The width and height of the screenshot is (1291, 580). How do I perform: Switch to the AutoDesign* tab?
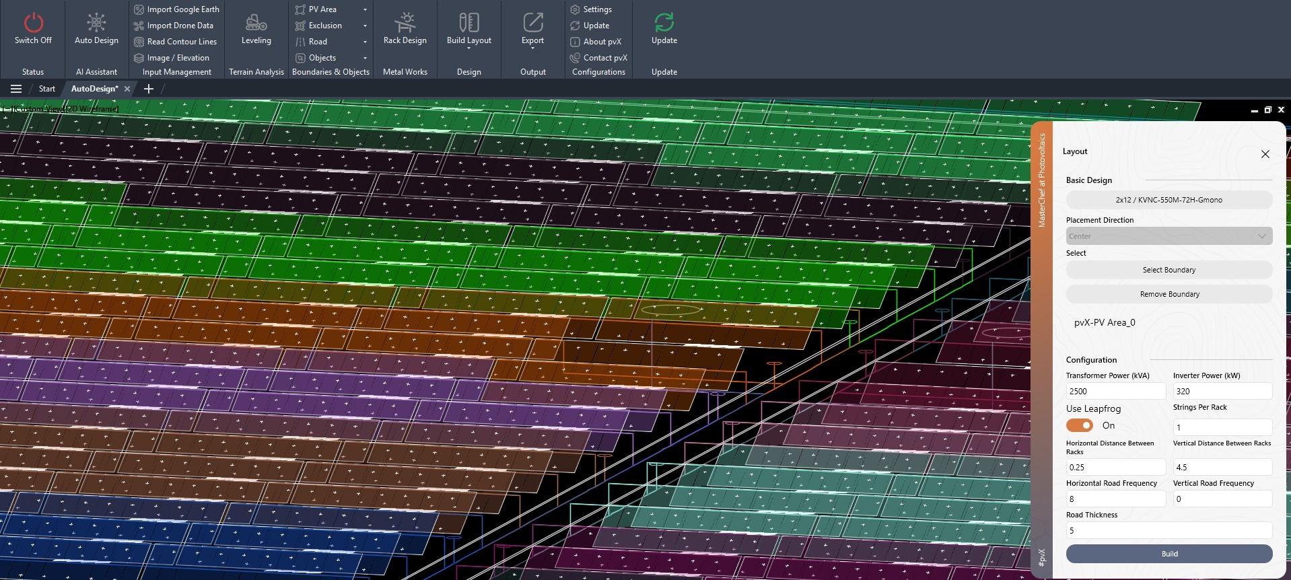(95, 89)
